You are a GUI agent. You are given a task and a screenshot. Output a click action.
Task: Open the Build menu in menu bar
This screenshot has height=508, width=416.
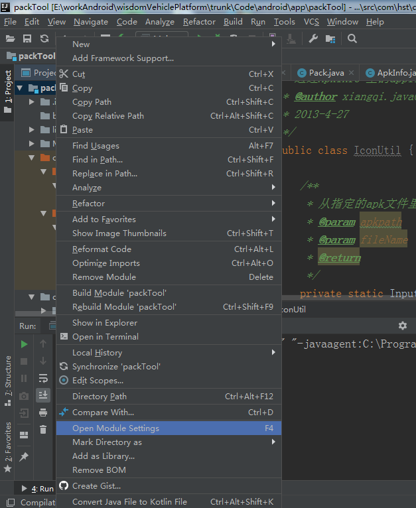233,22
